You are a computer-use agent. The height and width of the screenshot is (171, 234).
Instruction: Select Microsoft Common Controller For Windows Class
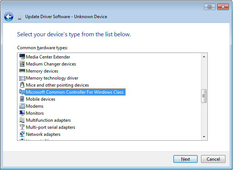(74, 92)
